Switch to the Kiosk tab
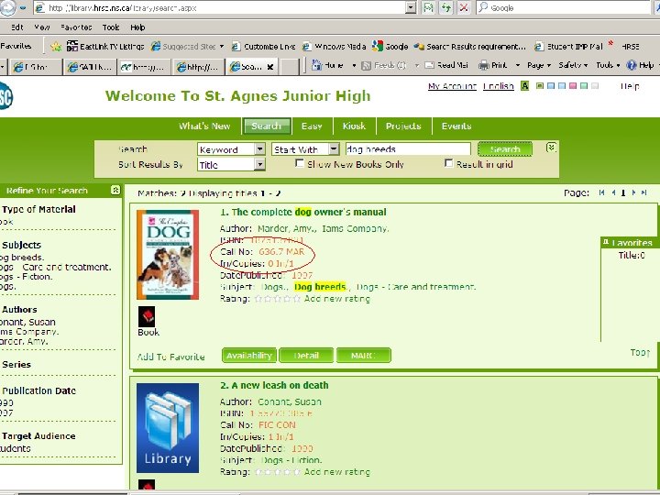 [x=354, y=126]
